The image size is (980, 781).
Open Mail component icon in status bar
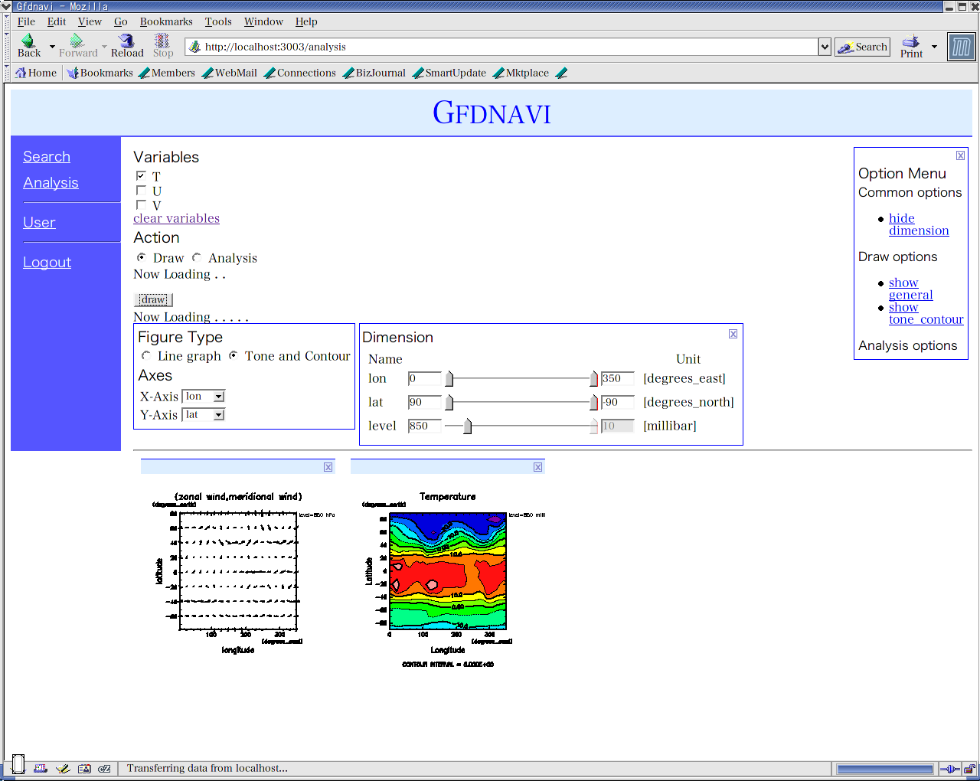pos(41,768)
